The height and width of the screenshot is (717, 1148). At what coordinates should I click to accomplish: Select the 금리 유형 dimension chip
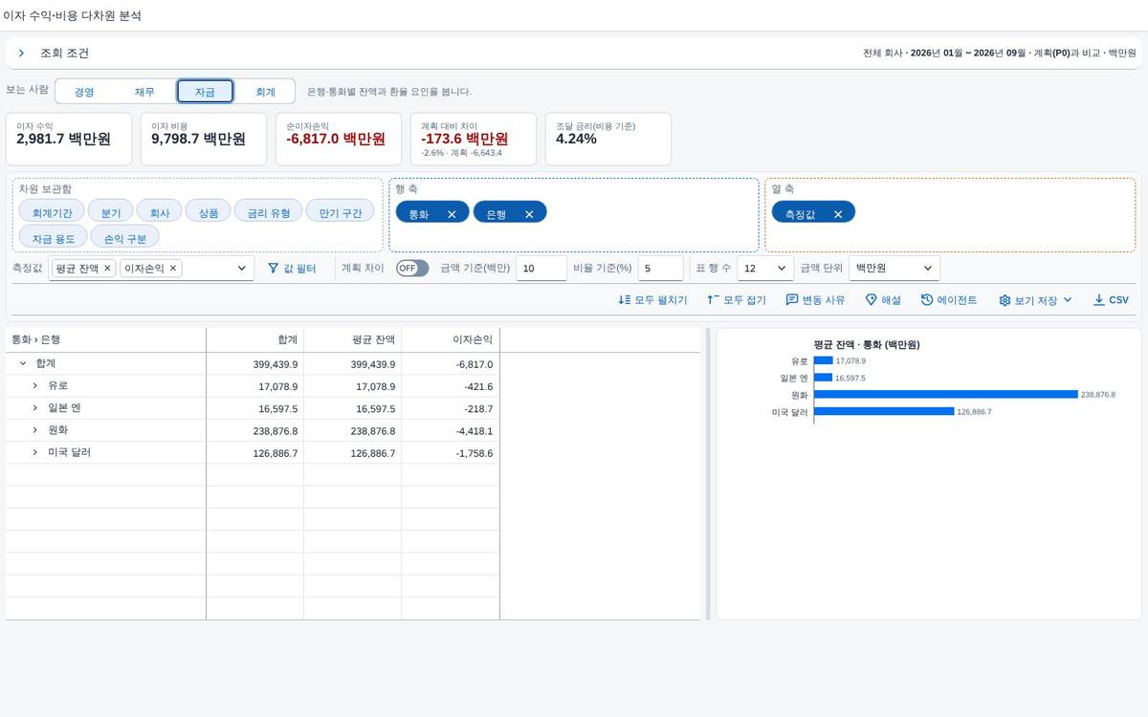269,211
